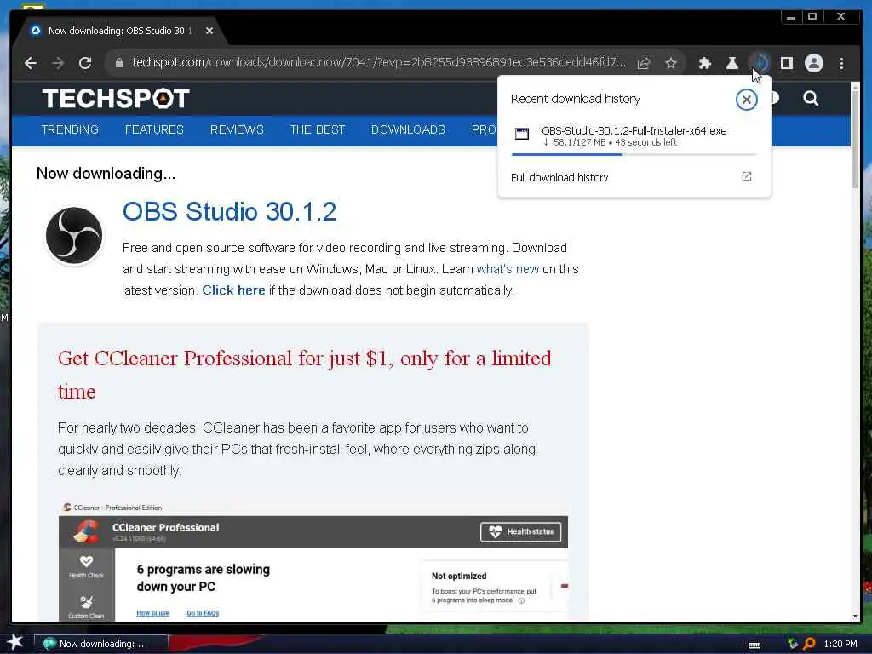The height and width of the screenshot is (654, 872).
Task: Click the address bar URL
Action: click(378, 62)
